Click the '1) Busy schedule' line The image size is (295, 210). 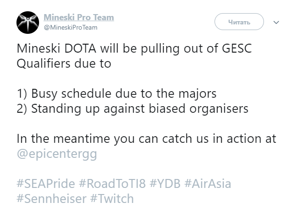tap(117, 94)
